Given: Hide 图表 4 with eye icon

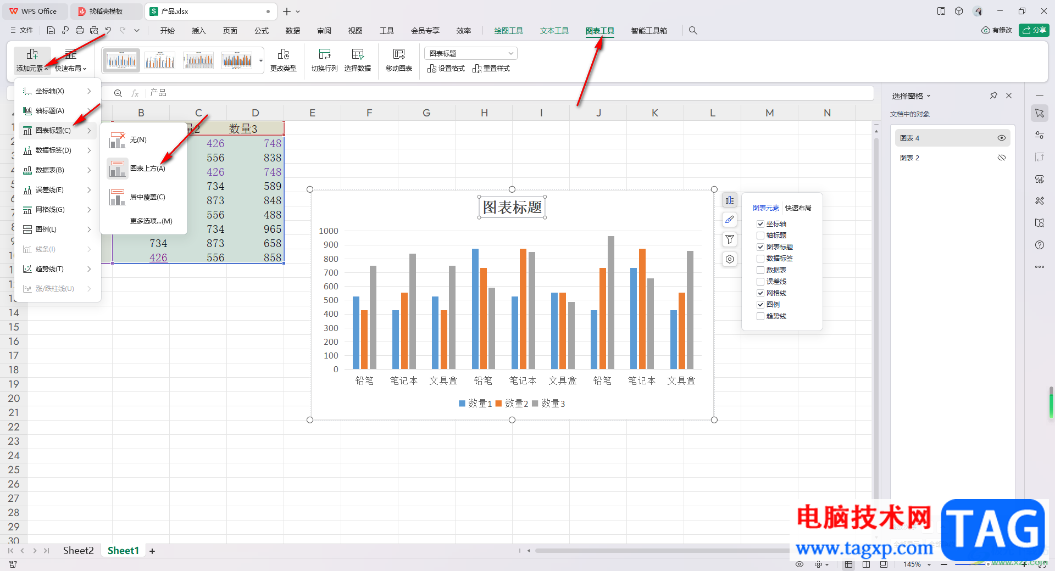Looking at the screenshot, I should pyautogui.click(x=1002, y=138).
